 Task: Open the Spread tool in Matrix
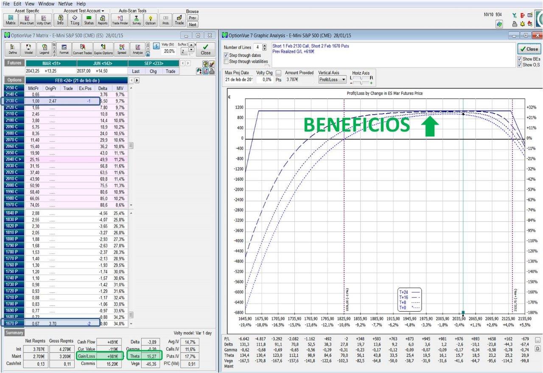[x=122, y=49]
